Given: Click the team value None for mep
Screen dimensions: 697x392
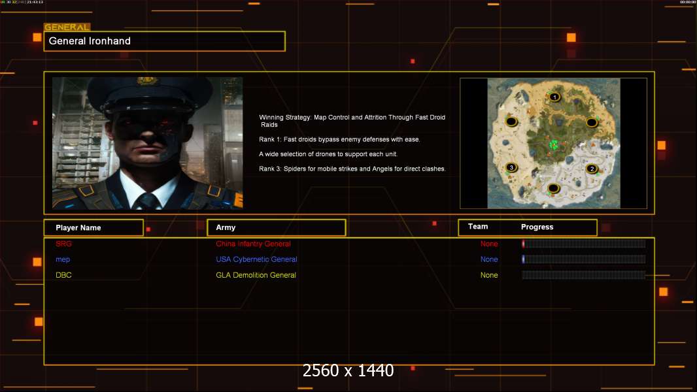Looking at the screenshot, I should pyautogui.click(x=489, y=259).
